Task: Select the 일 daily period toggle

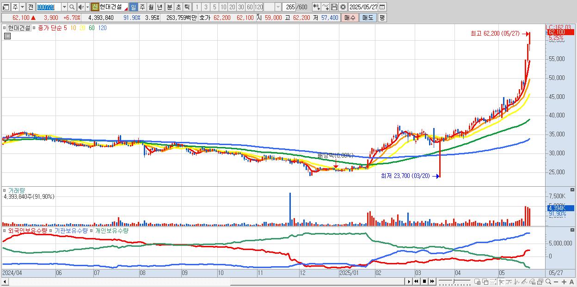Action: pos(133,7)
